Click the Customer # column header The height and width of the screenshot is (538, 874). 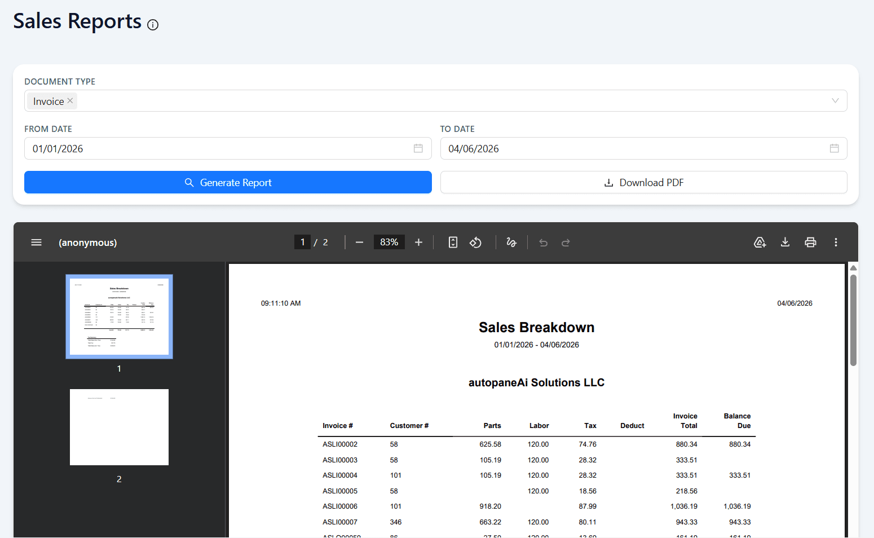point(409,426)
